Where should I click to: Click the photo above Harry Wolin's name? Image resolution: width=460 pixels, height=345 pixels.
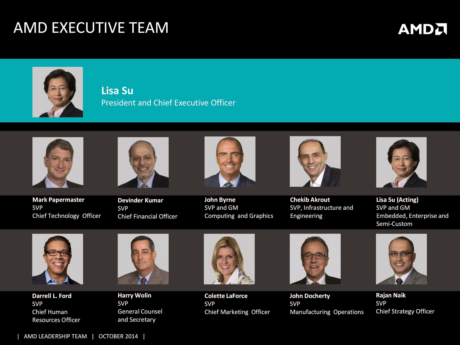[143, 259]
